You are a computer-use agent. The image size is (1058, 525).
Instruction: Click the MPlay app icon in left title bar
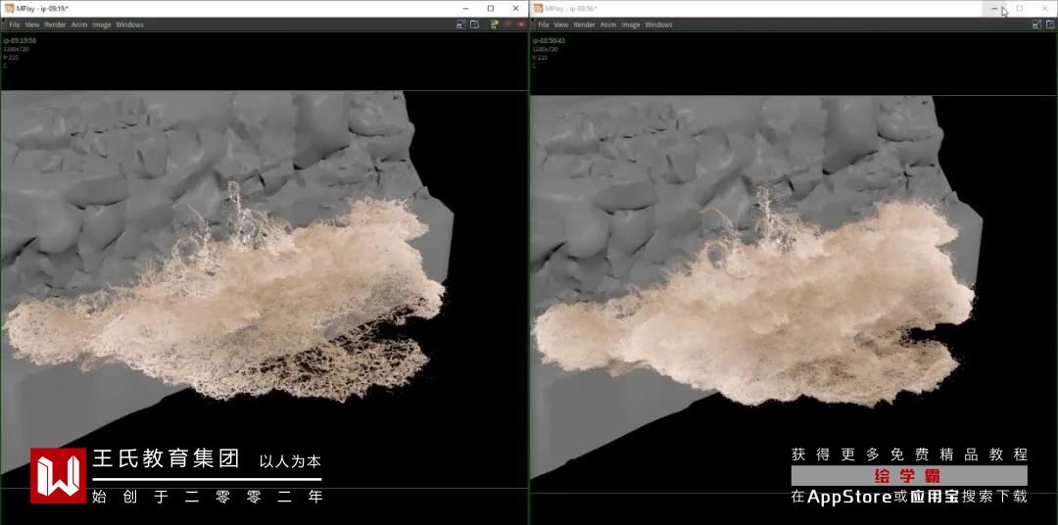pos(10,8)
